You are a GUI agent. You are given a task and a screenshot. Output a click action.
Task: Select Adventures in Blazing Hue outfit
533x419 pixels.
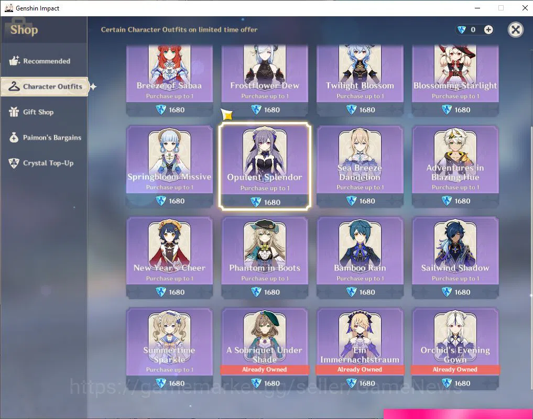455,166
